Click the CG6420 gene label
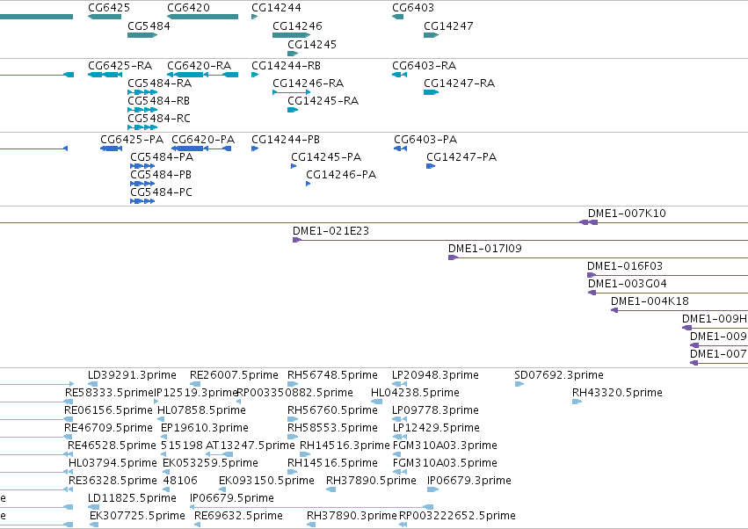This screenshot has height=529, width=748. pos(188,8)
